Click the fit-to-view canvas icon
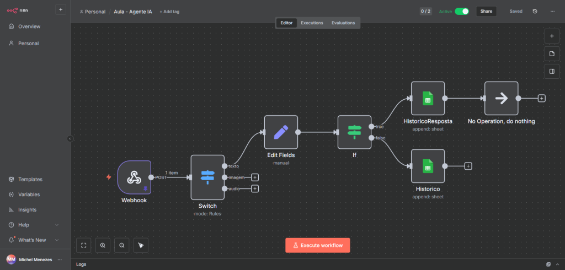Image resolution: width=565 pixels, height=270 pixels. click(84, 245)
